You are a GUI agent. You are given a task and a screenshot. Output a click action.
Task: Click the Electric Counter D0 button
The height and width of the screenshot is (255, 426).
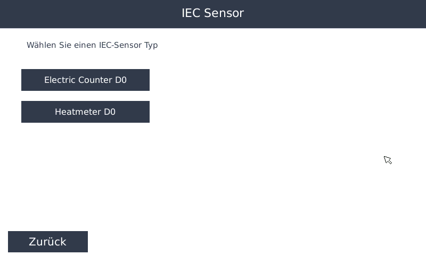pyautogui.click(x=85, y=80)
